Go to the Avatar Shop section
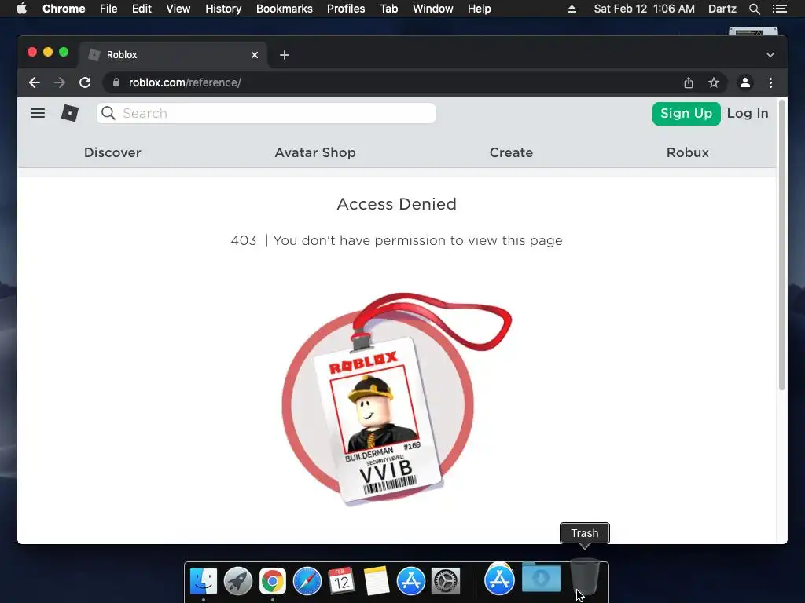Image resolution: width=805 pixels, height=603 pixels. click(x=315, y=152)
